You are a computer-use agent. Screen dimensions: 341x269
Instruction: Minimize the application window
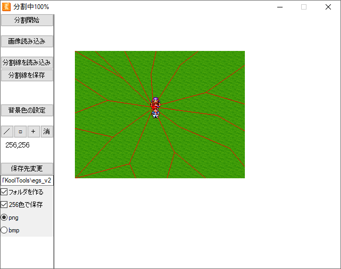pos(280,7)
